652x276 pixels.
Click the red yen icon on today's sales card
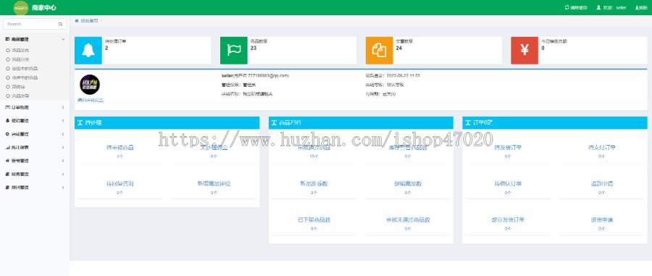point(524,50)
